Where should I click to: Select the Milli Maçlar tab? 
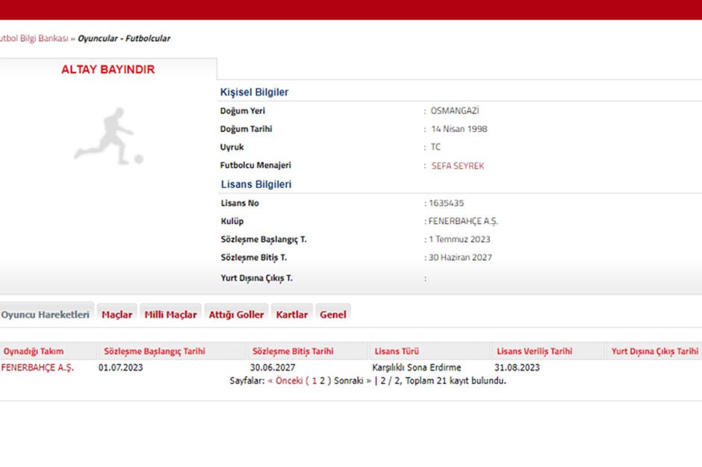point(171,314)
